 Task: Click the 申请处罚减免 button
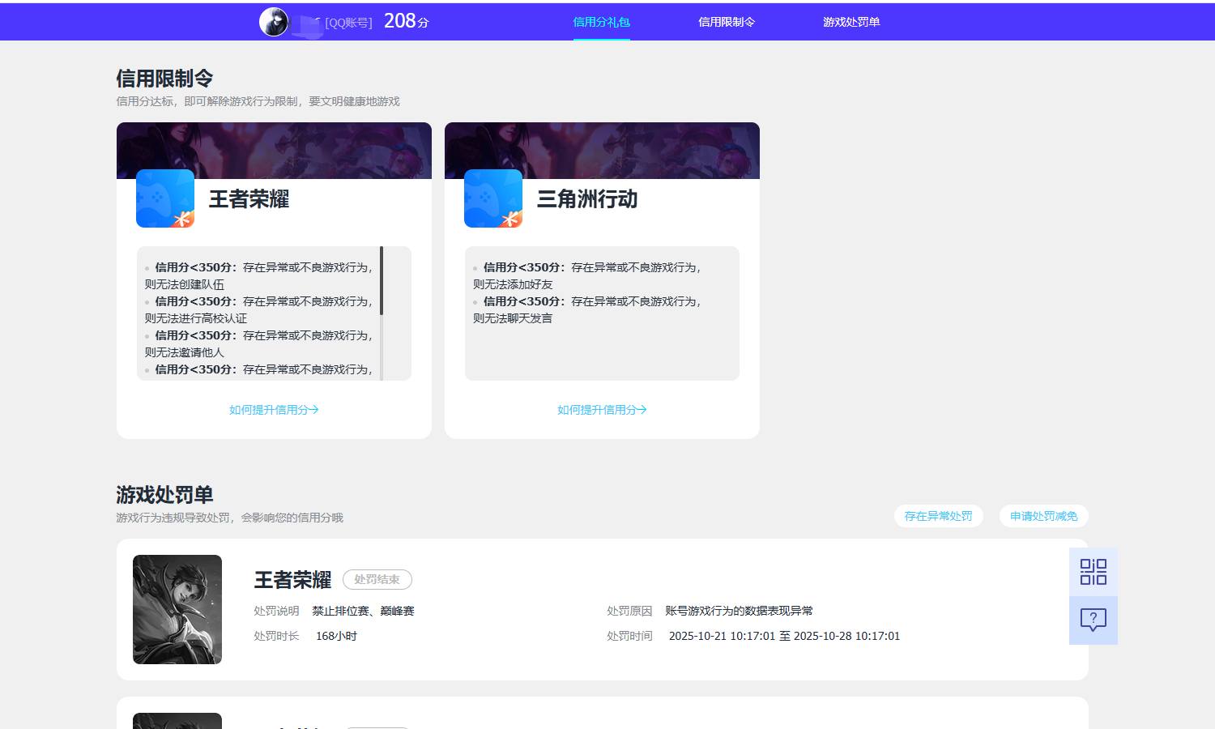(1044, 516)
